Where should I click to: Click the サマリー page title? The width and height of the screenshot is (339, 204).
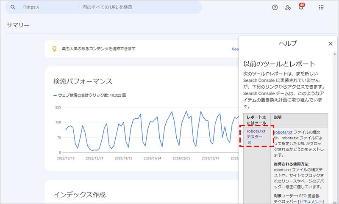18,25
